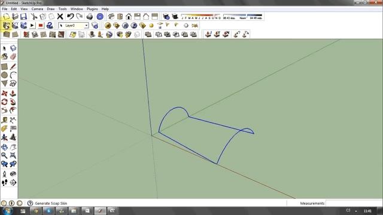Click the X/Y ratio Soap Skin icon

(x=15, y=25)
